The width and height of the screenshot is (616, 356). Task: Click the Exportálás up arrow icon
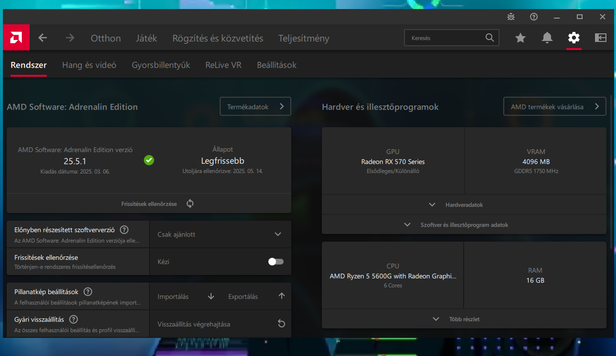(282, 296)
